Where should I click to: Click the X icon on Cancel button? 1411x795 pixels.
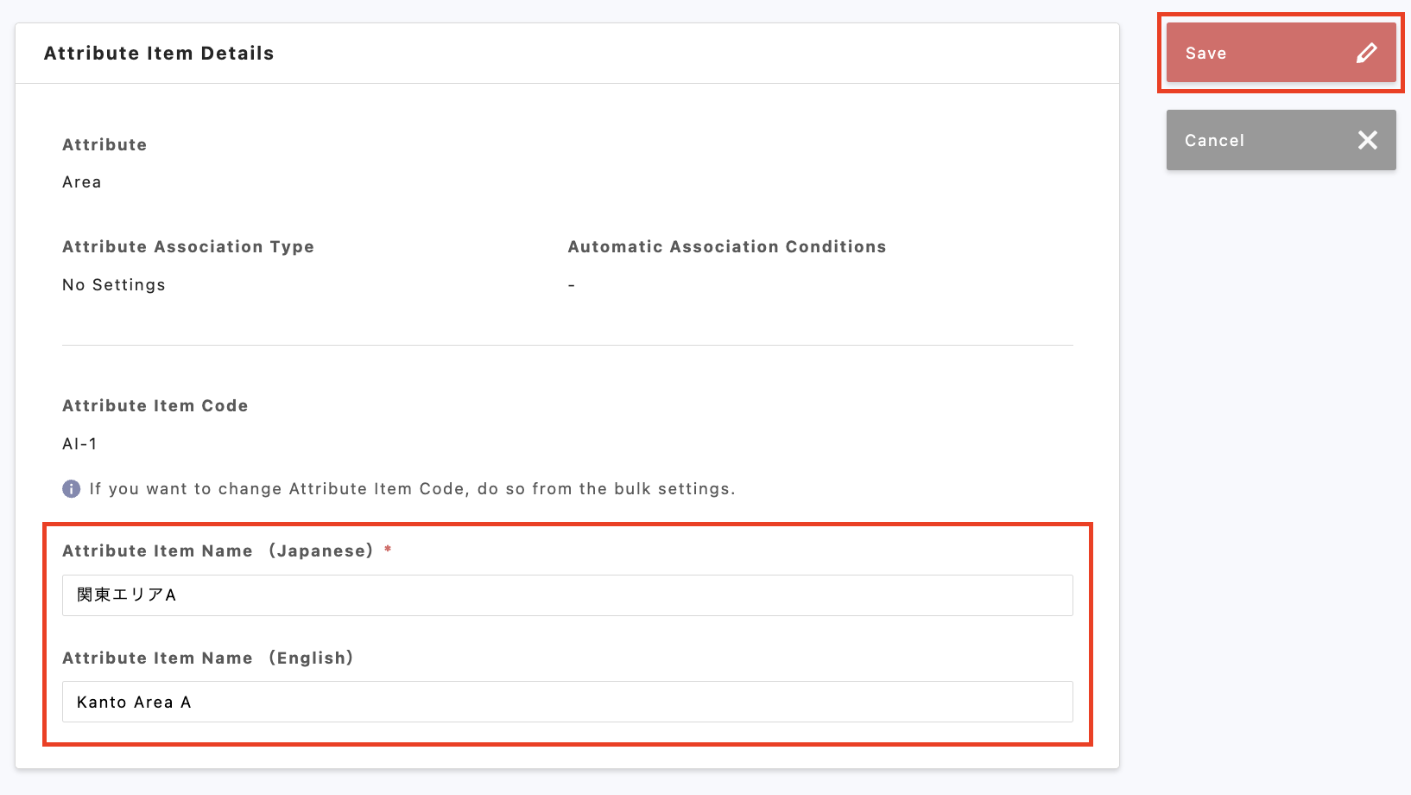click(1367, 140)
